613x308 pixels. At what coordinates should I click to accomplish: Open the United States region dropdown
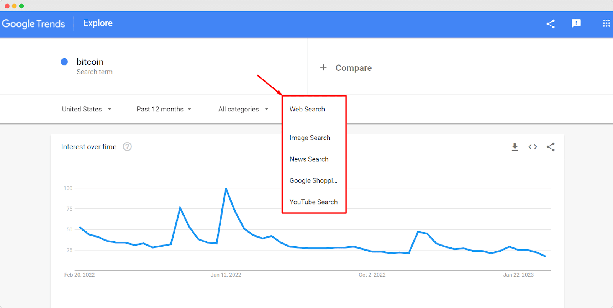tap(87, 109)
